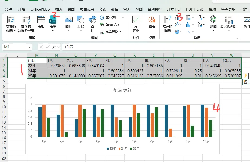Open the charts group dialog launcher
The image size is (250, 162).
pyautogui.click(x=237, y=38)
